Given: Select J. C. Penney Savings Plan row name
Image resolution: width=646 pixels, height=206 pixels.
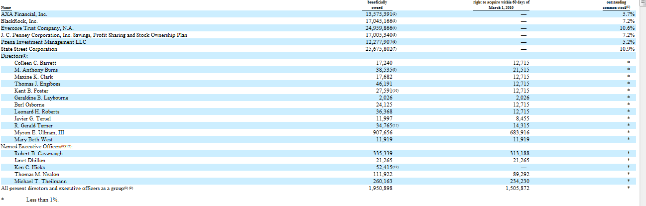Looking at the screenshot, I should 94,35.
